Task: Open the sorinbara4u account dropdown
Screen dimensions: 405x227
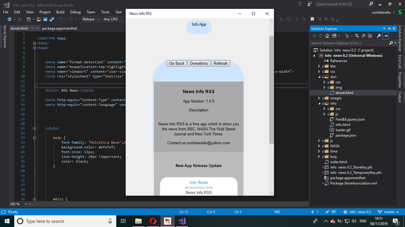Action: pyautogui.click(x=383, y=12)
